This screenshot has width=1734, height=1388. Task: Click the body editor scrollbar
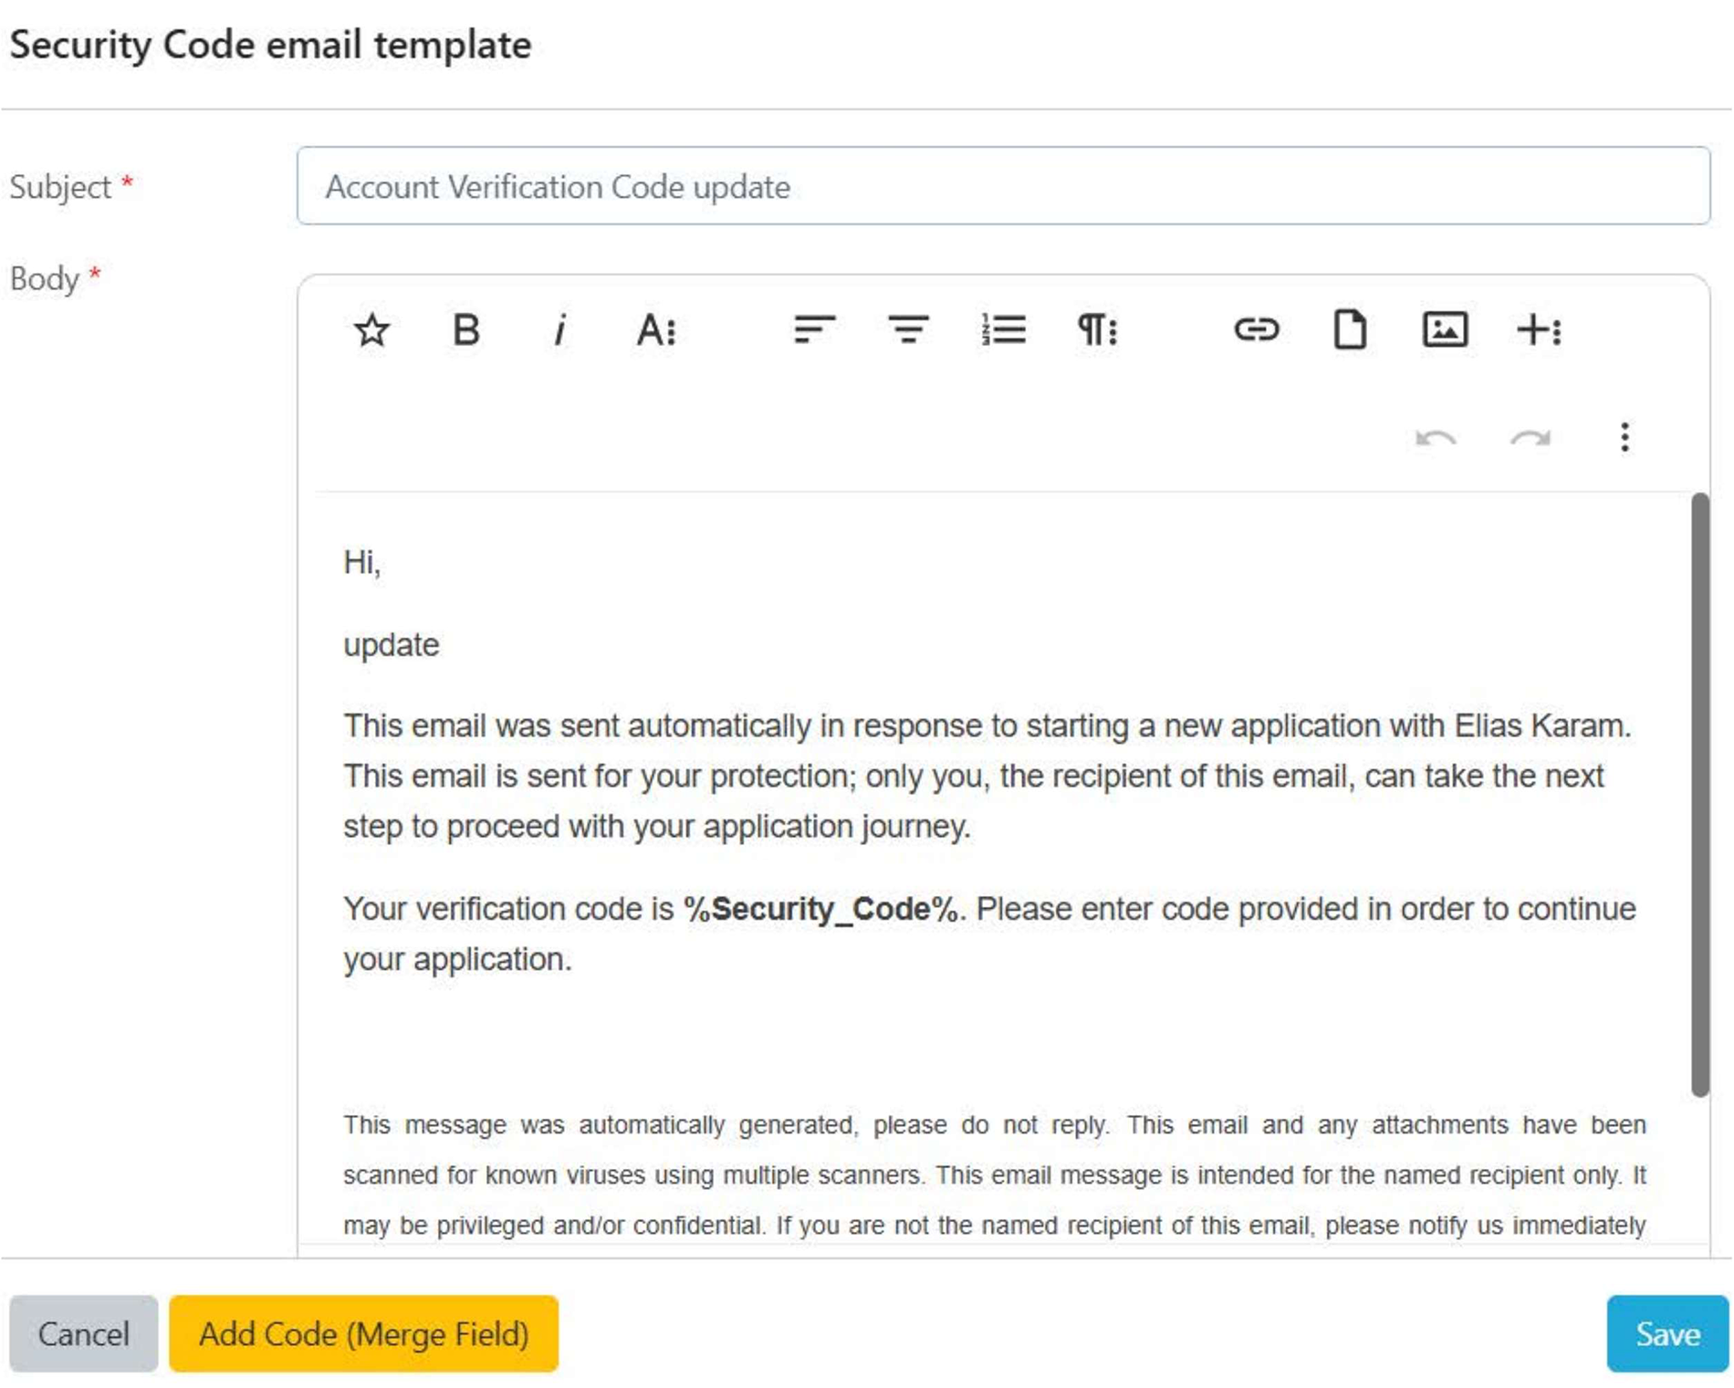(1699, 794)
